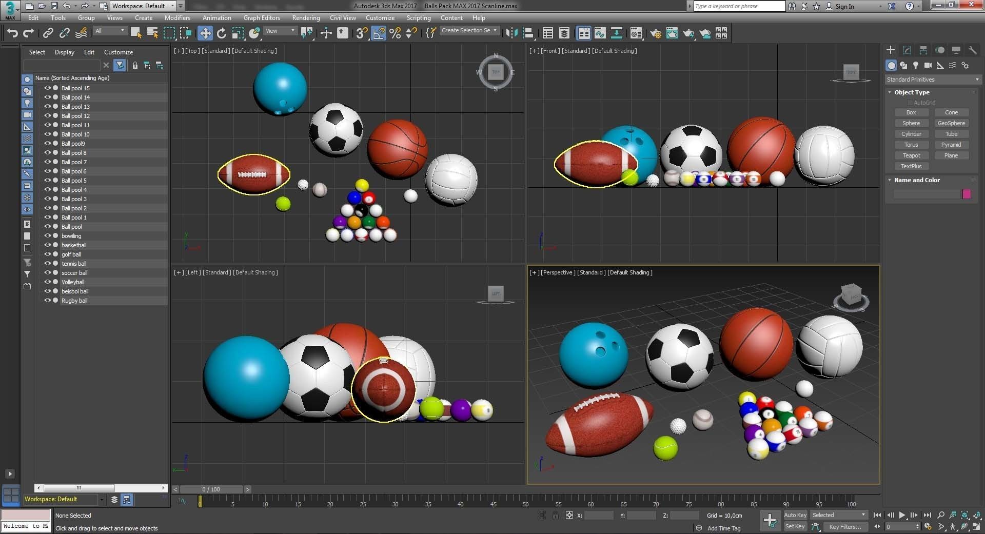The width and height of the screenshot is (985, 534).
Task: Open the reference coordinate View dropdown
Action: coord(280,31)
